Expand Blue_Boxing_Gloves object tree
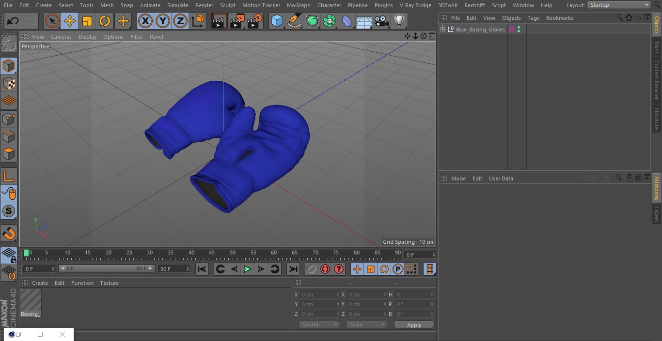Viewport: 662px width, 341px height. point(443,30)
